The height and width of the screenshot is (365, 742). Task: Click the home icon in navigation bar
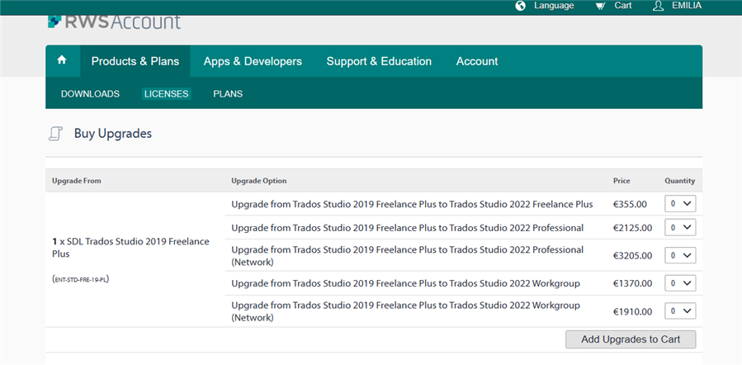tap(62, 60)
